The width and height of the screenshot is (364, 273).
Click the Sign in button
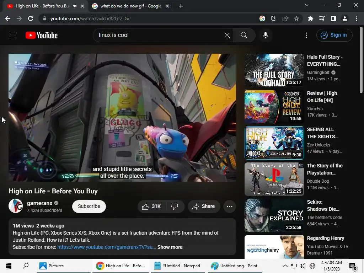[334, 35]
